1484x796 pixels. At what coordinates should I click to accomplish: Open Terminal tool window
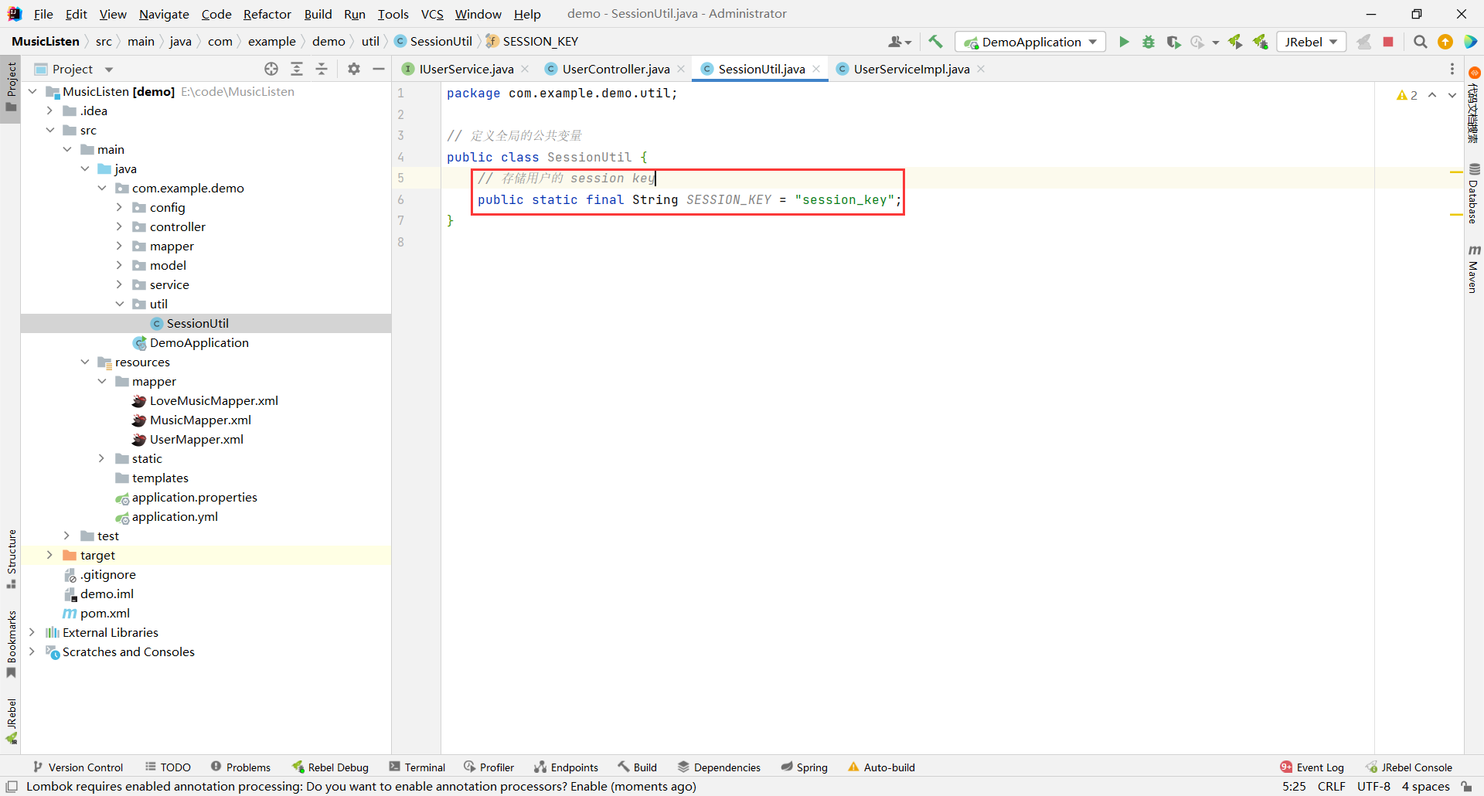point(417,767)
